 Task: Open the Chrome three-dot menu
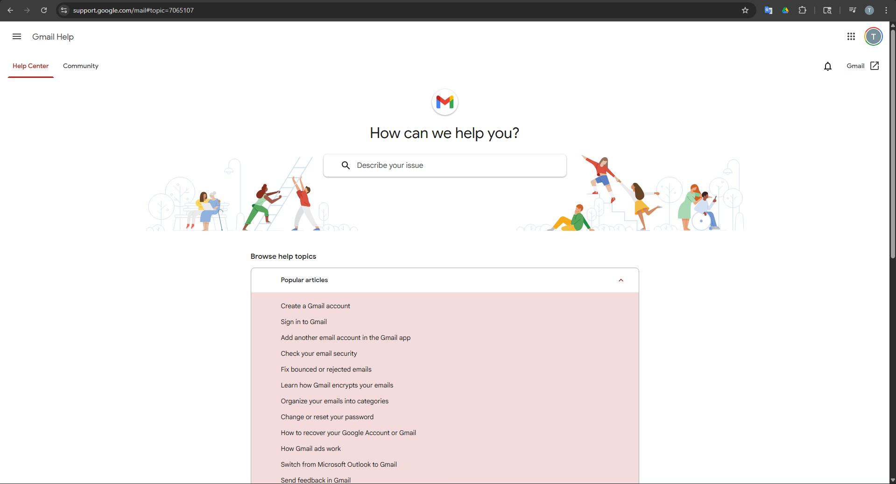tap(886, 10)
